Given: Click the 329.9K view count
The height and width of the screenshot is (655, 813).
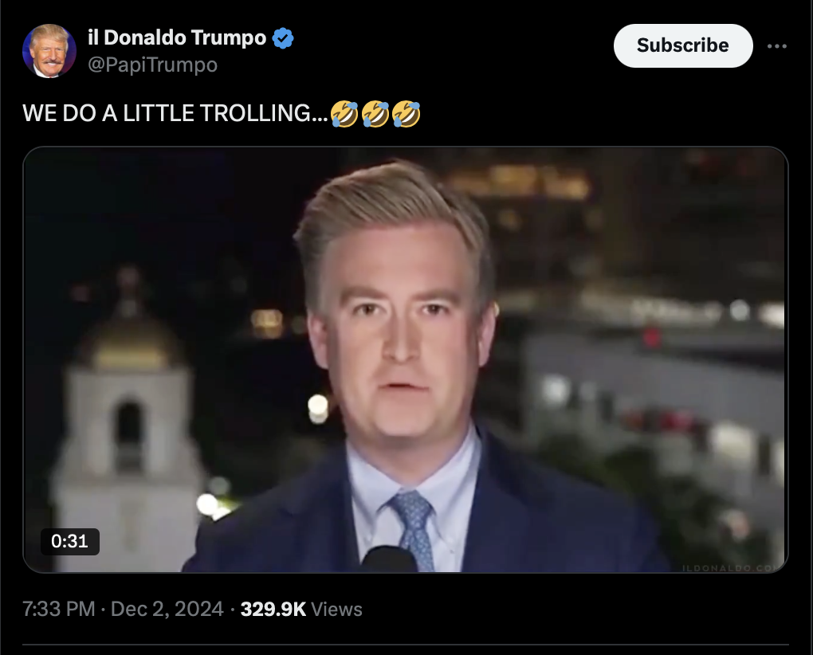Looking at the screenshot, I should click(x=273, y=609).
